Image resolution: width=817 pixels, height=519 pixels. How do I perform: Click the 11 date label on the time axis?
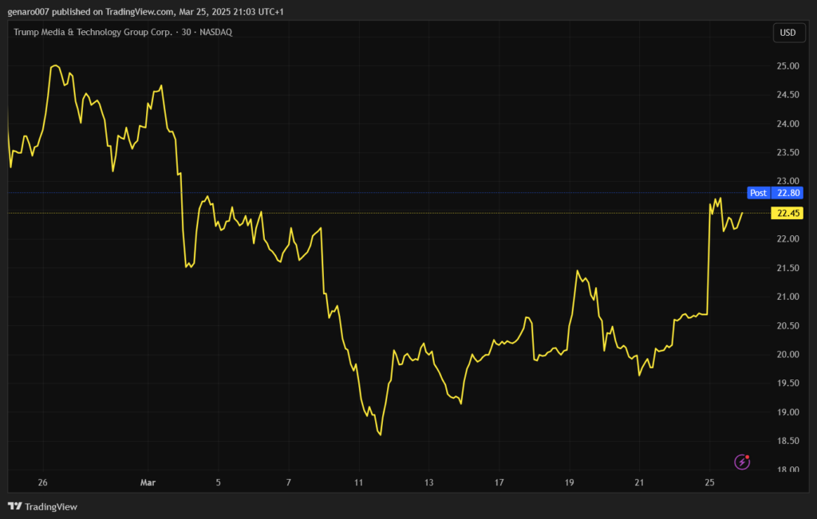[358, 483]
